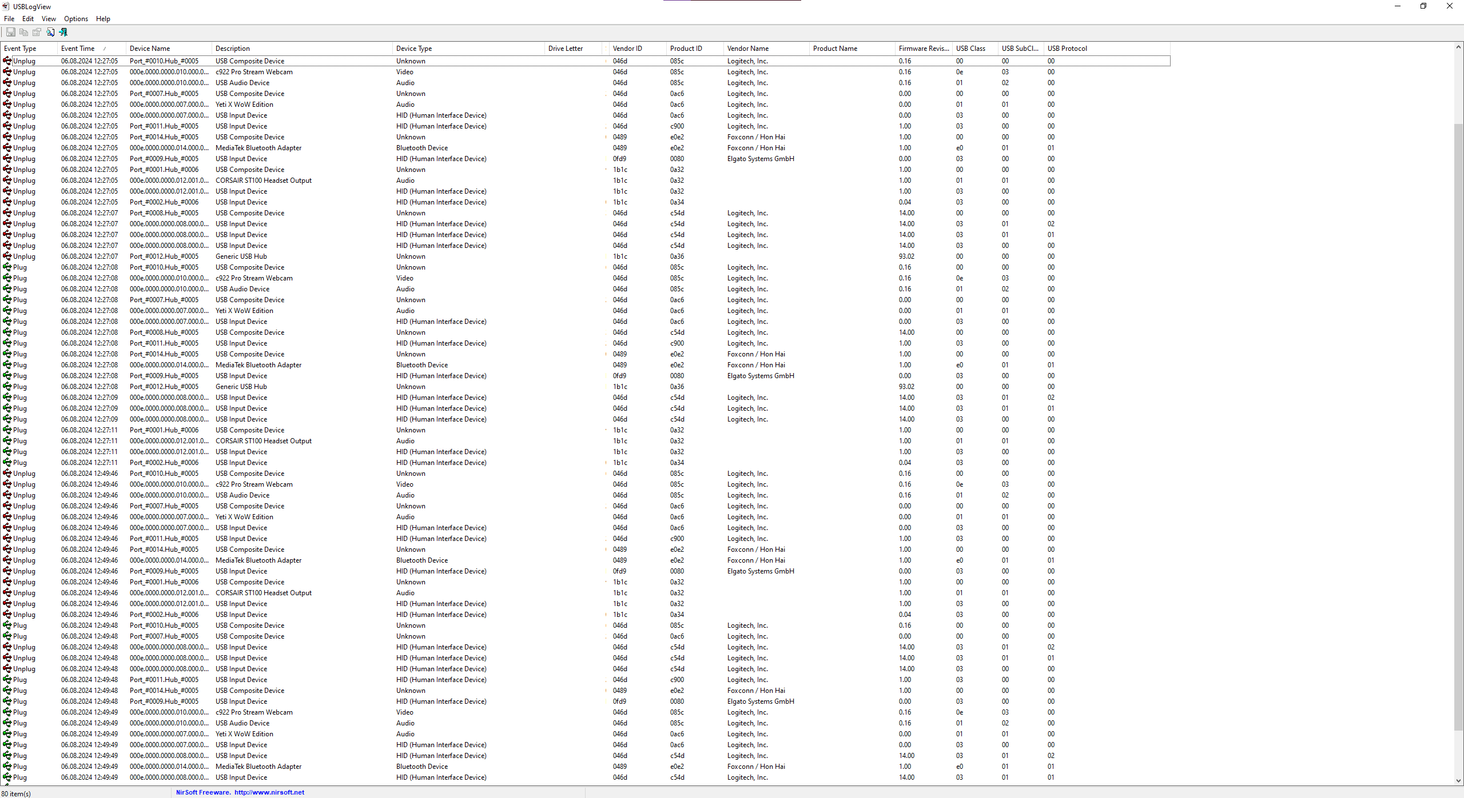
Task: Sort by the Event Time column header
Action: point(78,49)
